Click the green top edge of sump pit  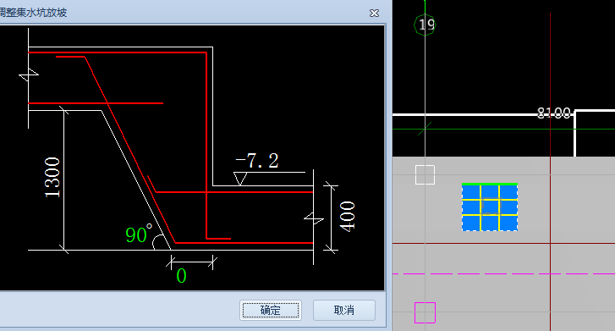[490, 184]
